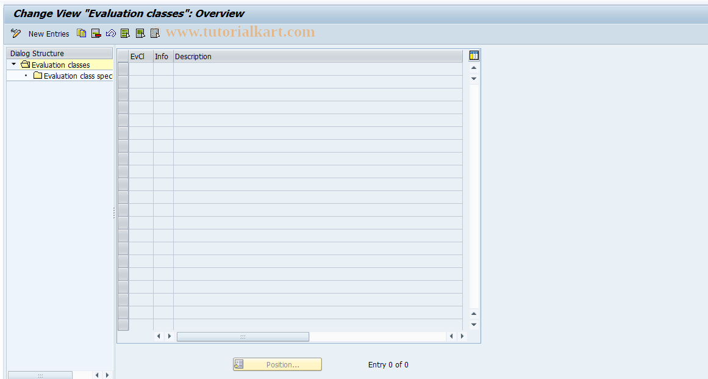Image resolution: width=708 pixels, height=379 pixels.
Task: Click the Delete entry icon
Action: [x=96, y=34]
